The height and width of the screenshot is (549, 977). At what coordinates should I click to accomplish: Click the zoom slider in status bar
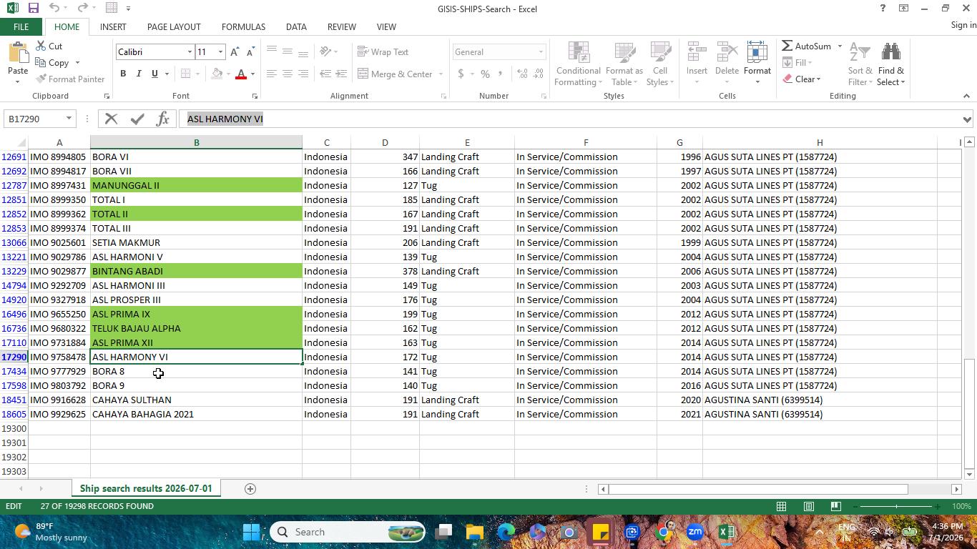tap(896, 506)
